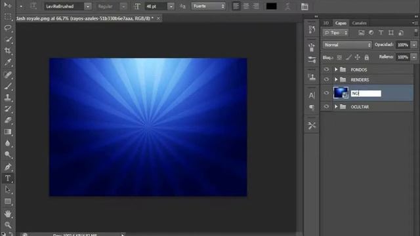Lock image pixels

(x=348, y=57)
